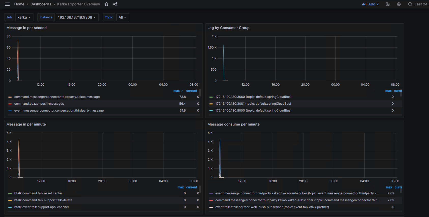Click the share dashboard icon

(x=115, y=4)
